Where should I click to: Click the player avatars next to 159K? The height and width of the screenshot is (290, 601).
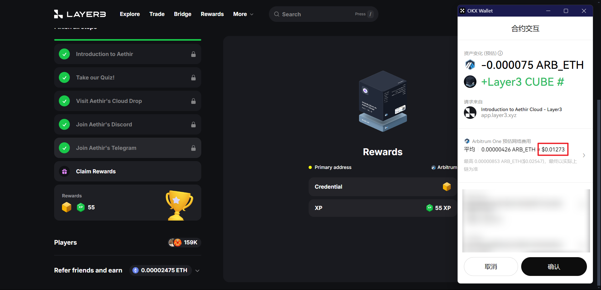point(175,242)
